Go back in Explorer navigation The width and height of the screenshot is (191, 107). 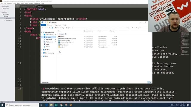[42, 28]
